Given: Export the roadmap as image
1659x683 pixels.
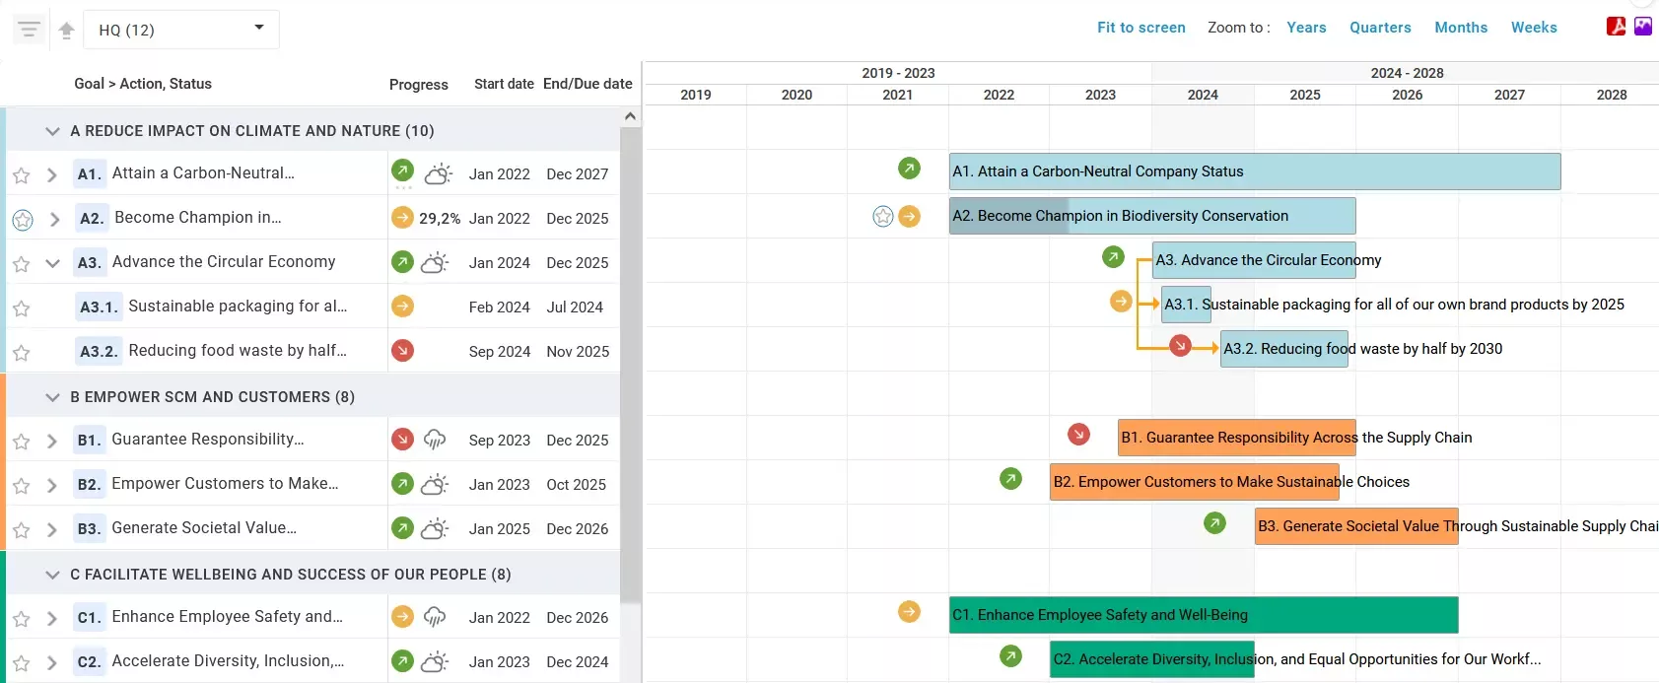Looking at the screenshot, I should pos(1643,27).
